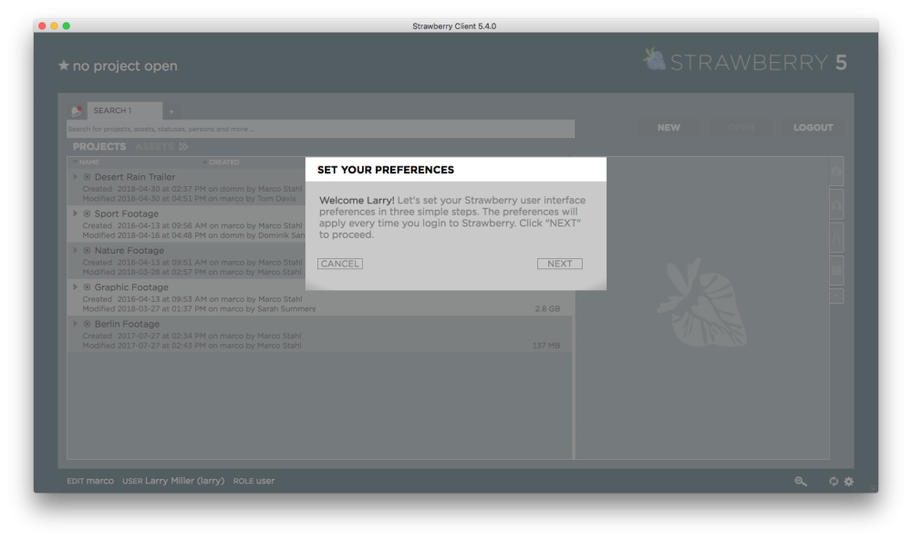Click CANCEL in the preferences dialog

pyautogui.click(x=340, y=264)
